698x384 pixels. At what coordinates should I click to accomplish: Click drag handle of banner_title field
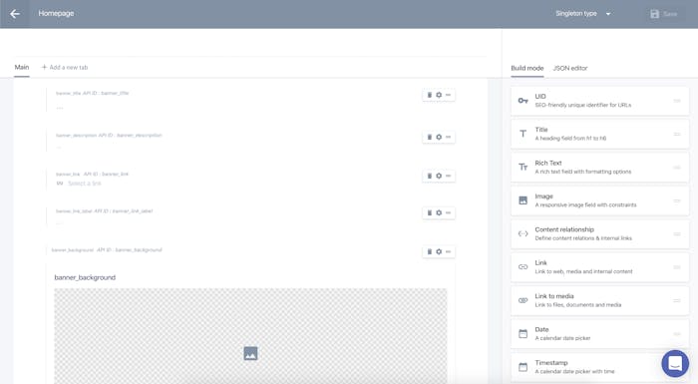(449, 95)
